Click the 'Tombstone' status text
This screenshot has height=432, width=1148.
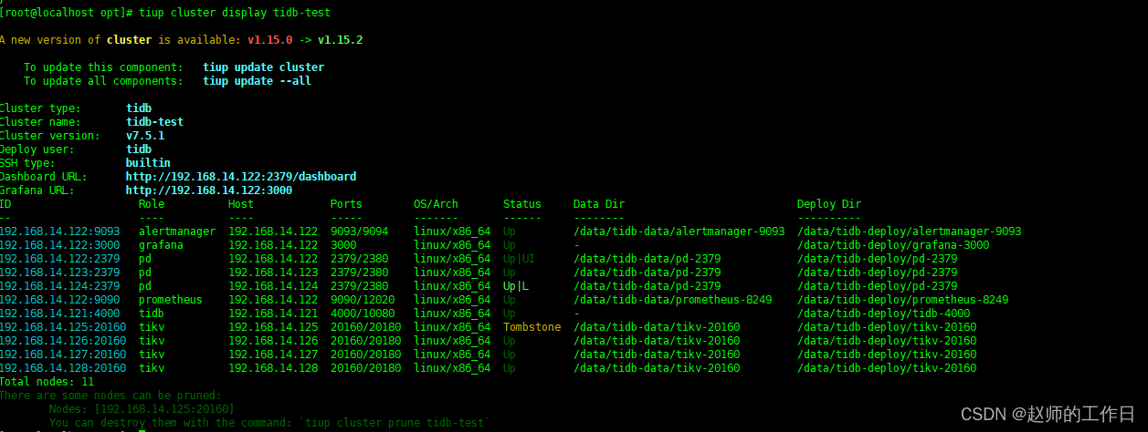532,327
